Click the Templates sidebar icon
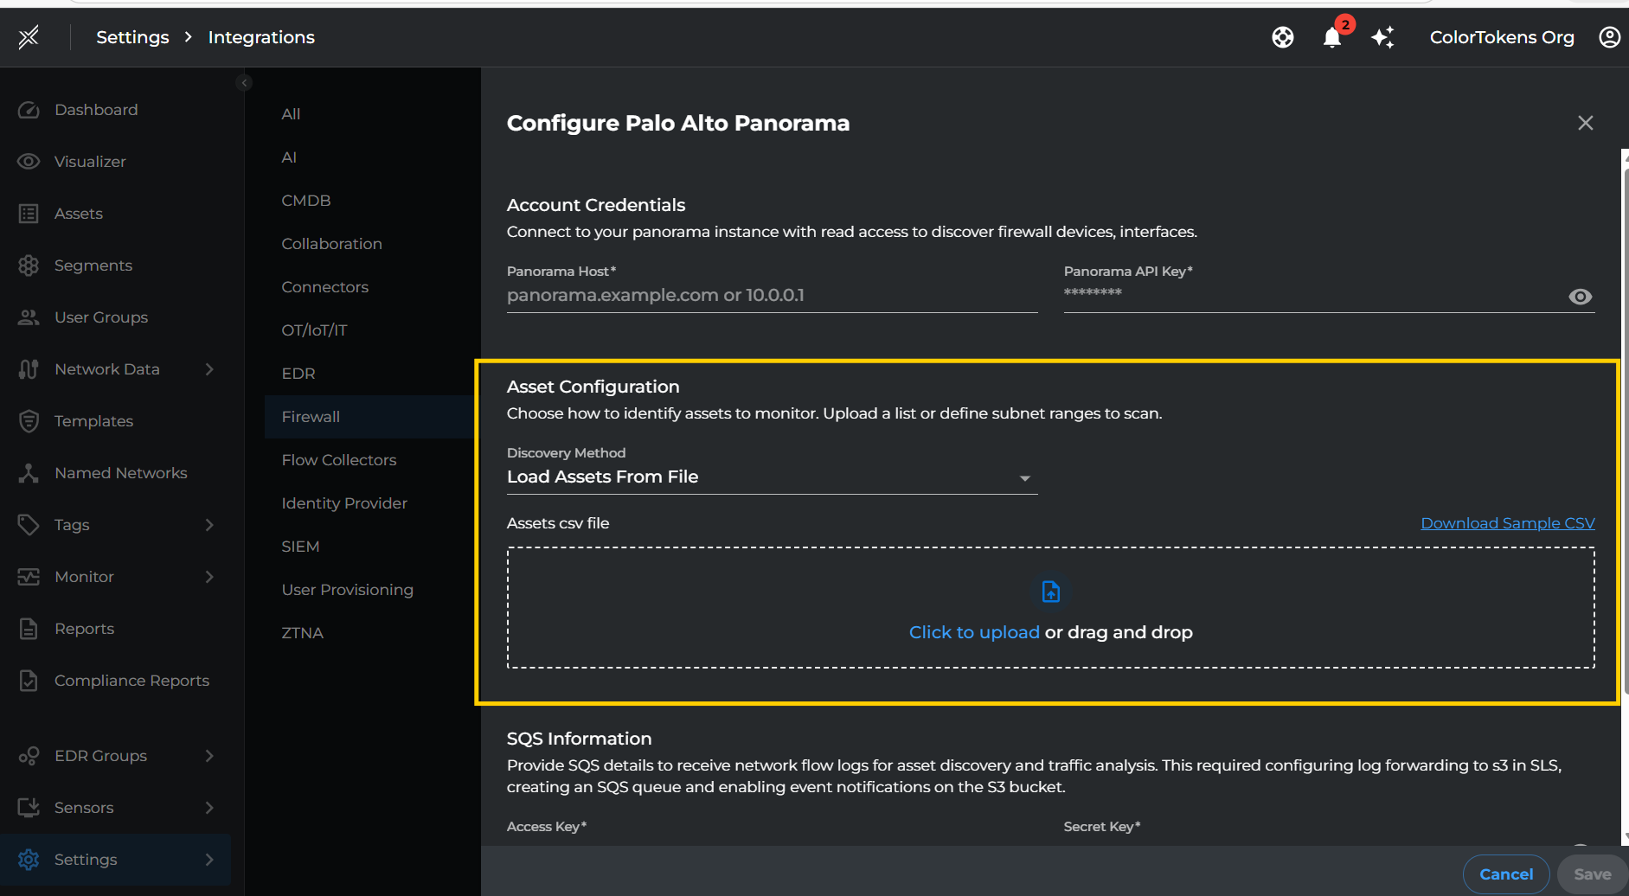 pos(29,421)
